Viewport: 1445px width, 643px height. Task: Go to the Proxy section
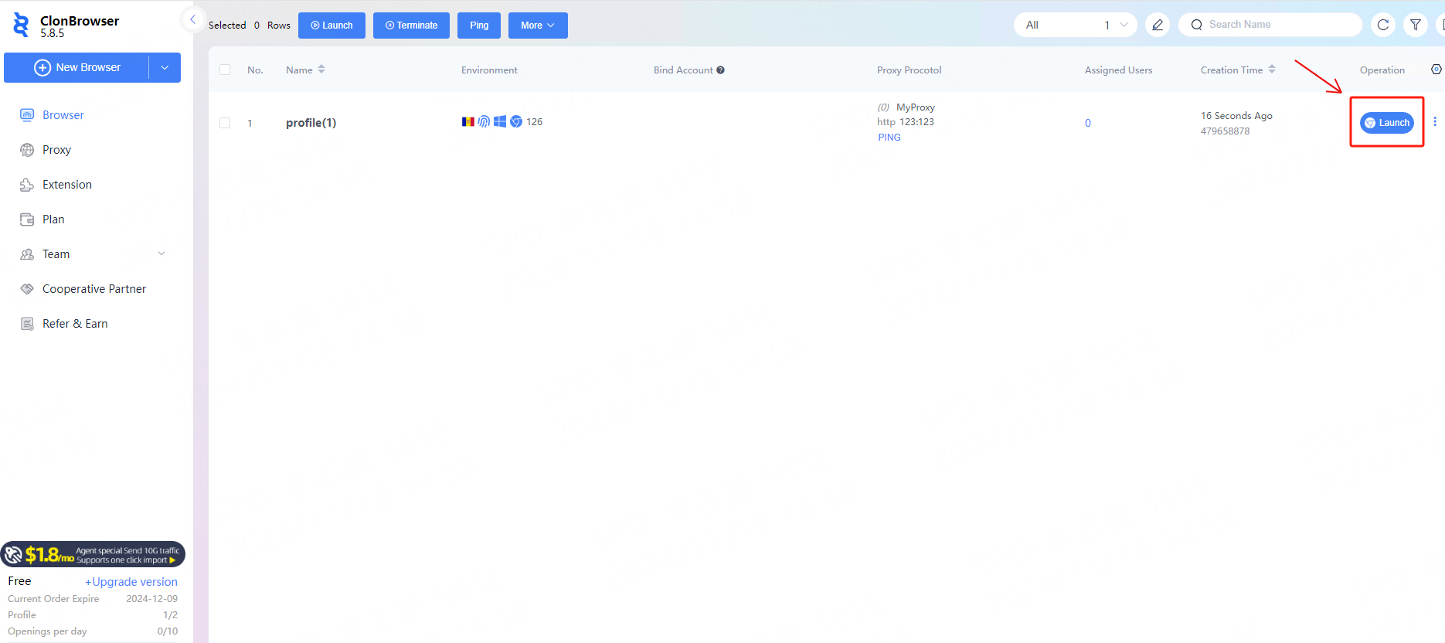tap(56, 150)
